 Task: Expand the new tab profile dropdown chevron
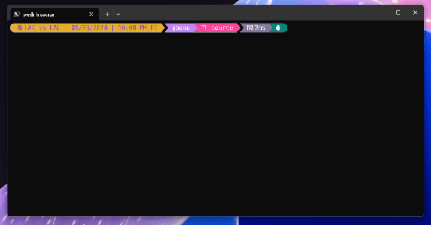(x=118, y=14)
